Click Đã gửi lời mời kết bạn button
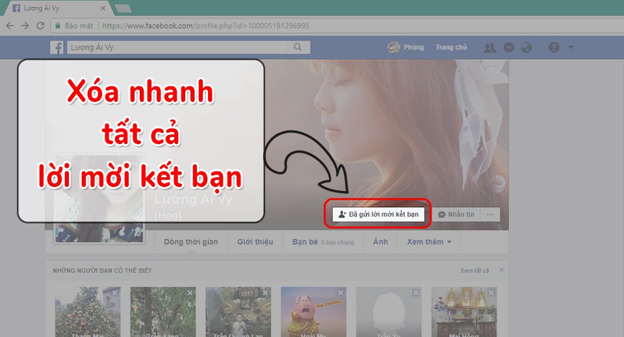This screenshot has width=624, height=337. [378, 214]
